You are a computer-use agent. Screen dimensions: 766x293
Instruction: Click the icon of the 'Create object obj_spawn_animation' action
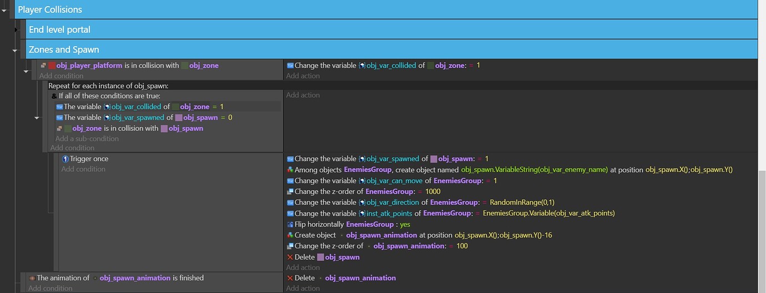click(x=290, y=235)
